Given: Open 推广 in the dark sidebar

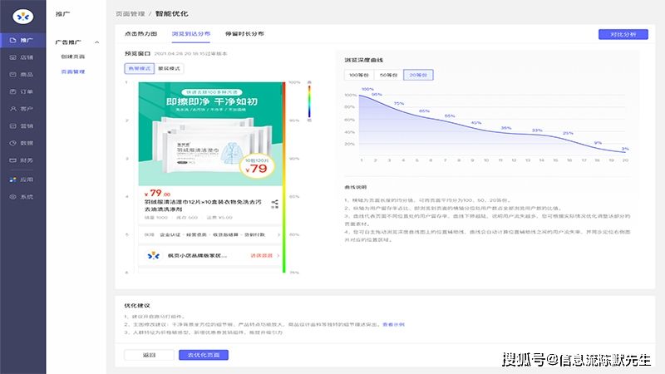Looking at the screenshot, I should (23, 40).
